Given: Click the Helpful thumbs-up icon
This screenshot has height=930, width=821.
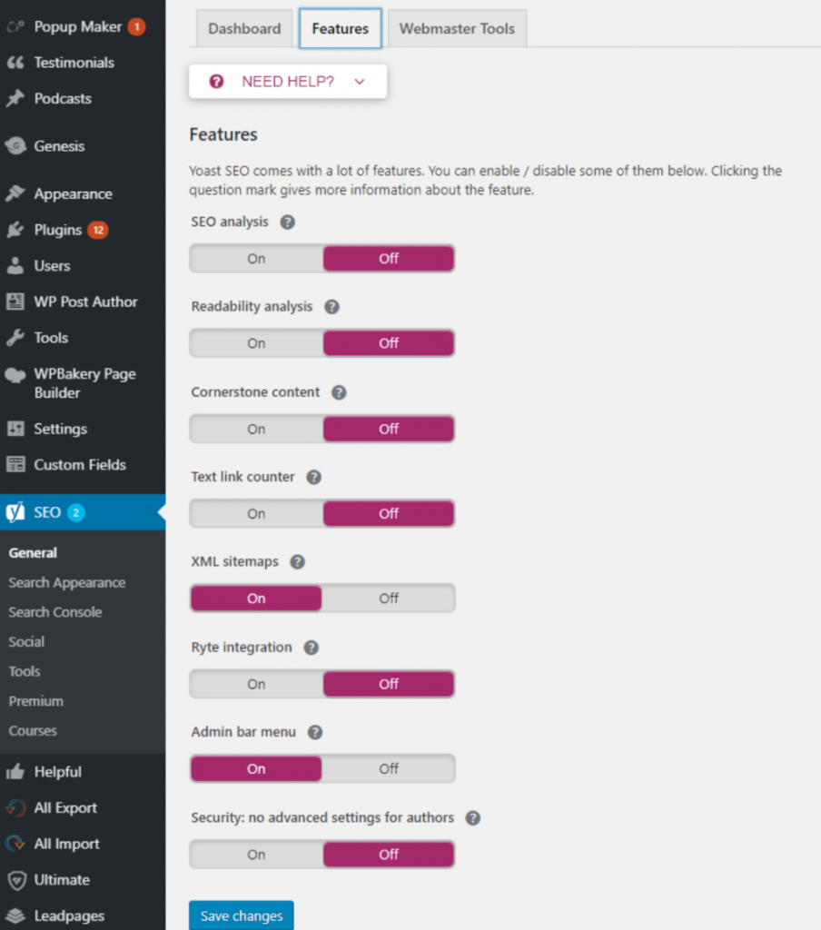Looking at the screenshot, I should (x=15, y=772).
